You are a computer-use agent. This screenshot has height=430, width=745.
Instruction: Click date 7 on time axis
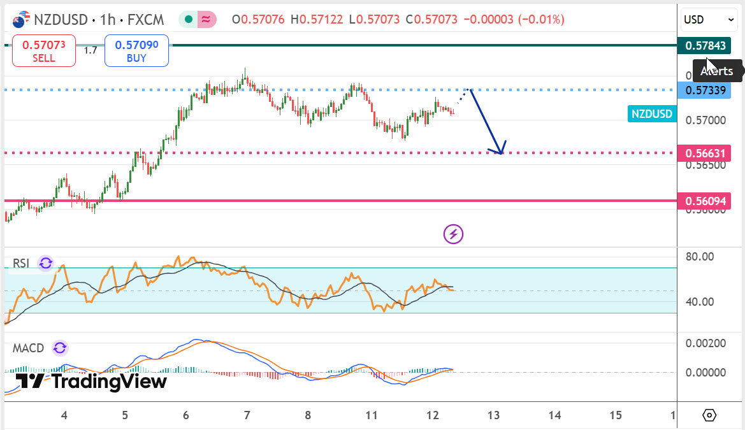247,415
